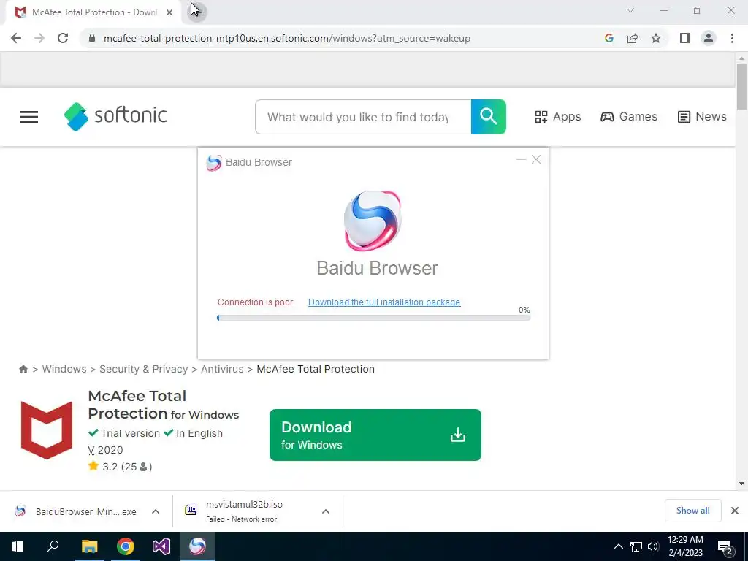Show hidden tray icons
Image resolution: width=748 pixels, height=561 pixels.
[x=618, y=546]
